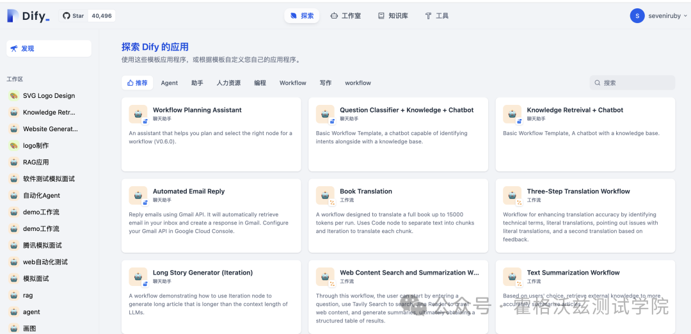Screen dimensions: 691x334
Task: Select 发现 in the sidebar
Action: [x=49, y=49]
